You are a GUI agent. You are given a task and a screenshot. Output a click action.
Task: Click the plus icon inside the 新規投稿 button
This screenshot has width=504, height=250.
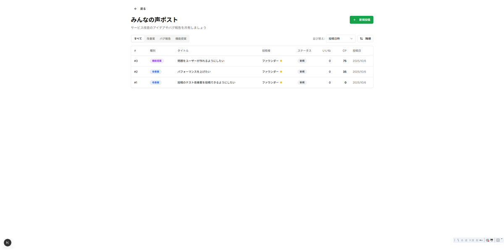coord(355,19)
